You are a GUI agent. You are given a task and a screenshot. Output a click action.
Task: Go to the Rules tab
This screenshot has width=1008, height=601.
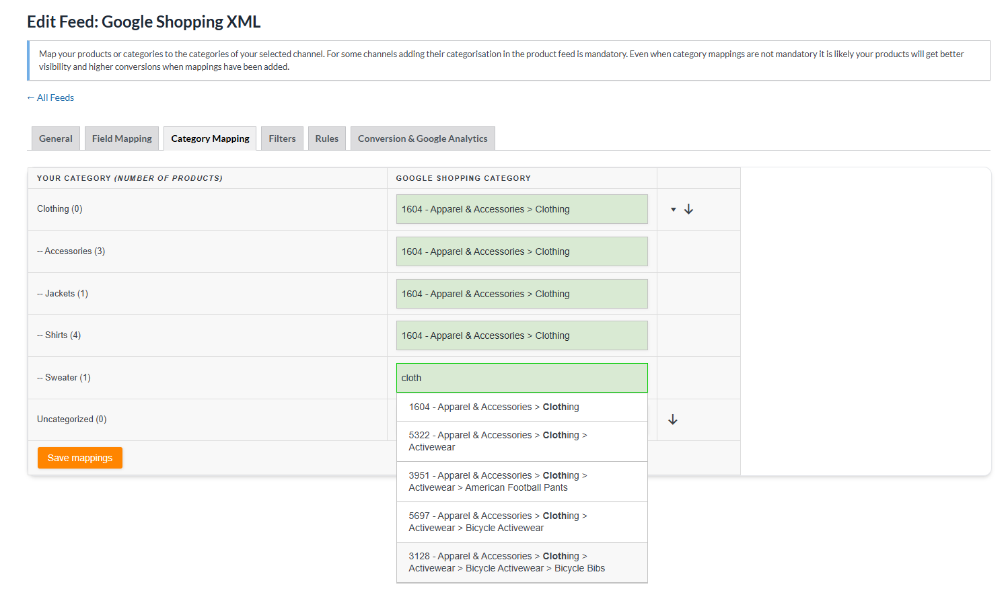[x=326, y=138]
